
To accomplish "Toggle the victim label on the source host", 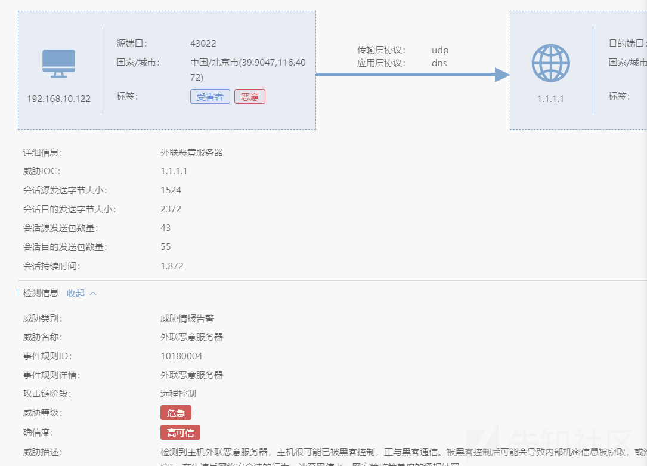I will (210, 96).
